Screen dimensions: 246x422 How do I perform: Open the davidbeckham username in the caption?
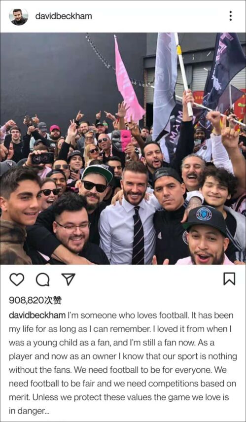click(37, 315)
